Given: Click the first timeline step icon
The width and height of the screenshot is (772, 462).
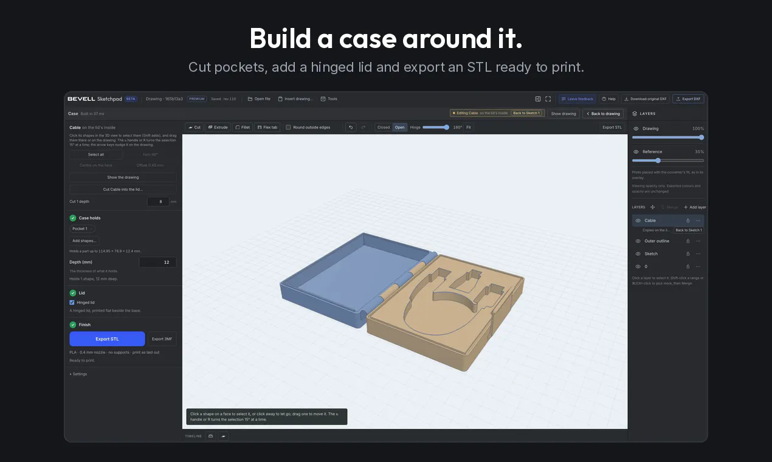Looking at the screenshot, I should (x=210, y=436).
